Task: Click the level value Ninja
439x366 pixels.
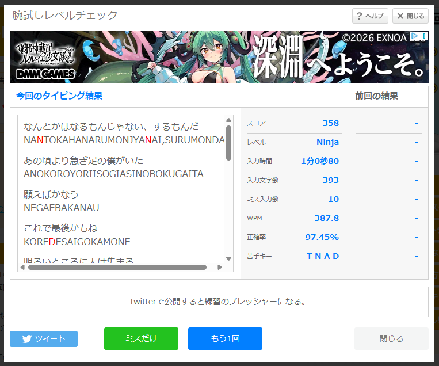Action: pyautogui.click(x=327, y=142)
